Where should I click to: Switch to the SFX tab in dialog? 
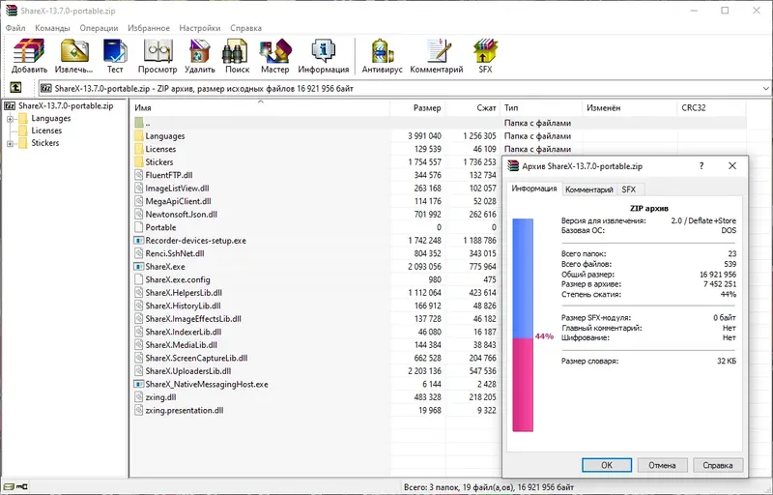[629, 189]
